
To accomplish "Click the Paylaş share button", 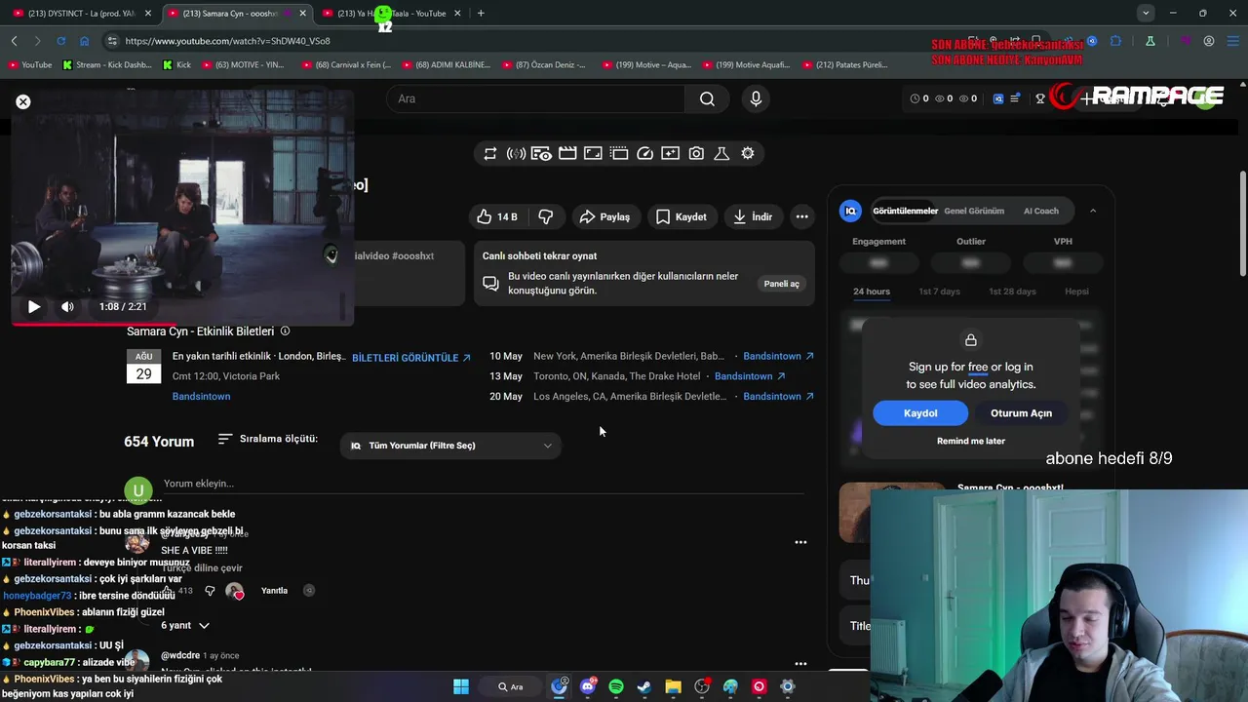I will [604, 216].
